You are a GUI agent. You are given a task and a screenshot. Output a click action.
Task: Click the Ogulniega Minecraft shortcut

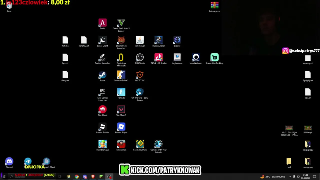[x=121, y=60]
